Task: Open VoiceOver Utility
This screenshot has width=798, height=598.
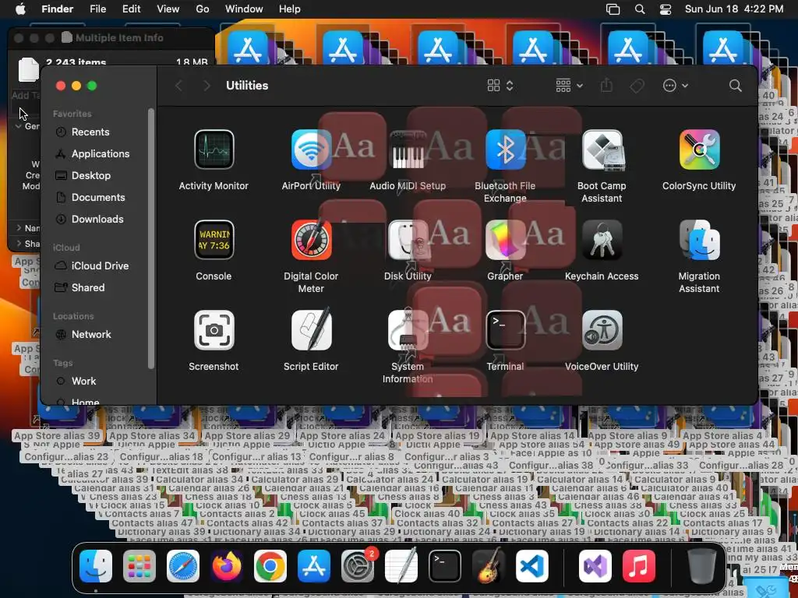Action: (602, 330)
